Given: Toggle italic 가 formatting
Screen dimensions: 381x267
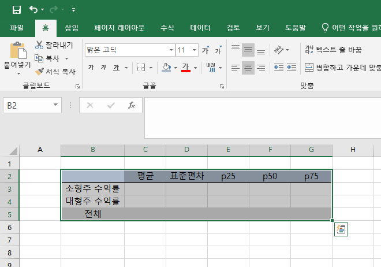Looking at the screenshot, I should tap(104, 68).
